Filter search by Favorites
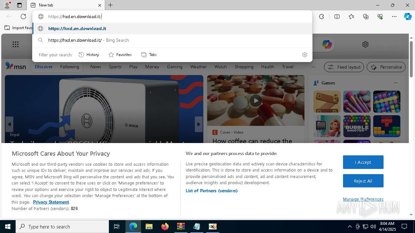 coord(120,55)
